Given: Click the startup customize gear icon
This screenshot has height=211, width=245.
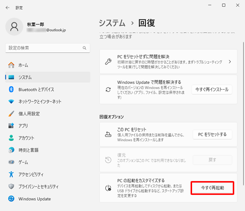Looking at the screenshot, I should pos(108,188).
